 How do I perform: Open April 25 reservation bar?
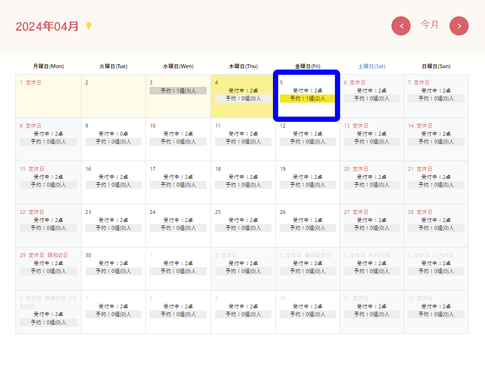pyautogui.click(x=243, y=228)
